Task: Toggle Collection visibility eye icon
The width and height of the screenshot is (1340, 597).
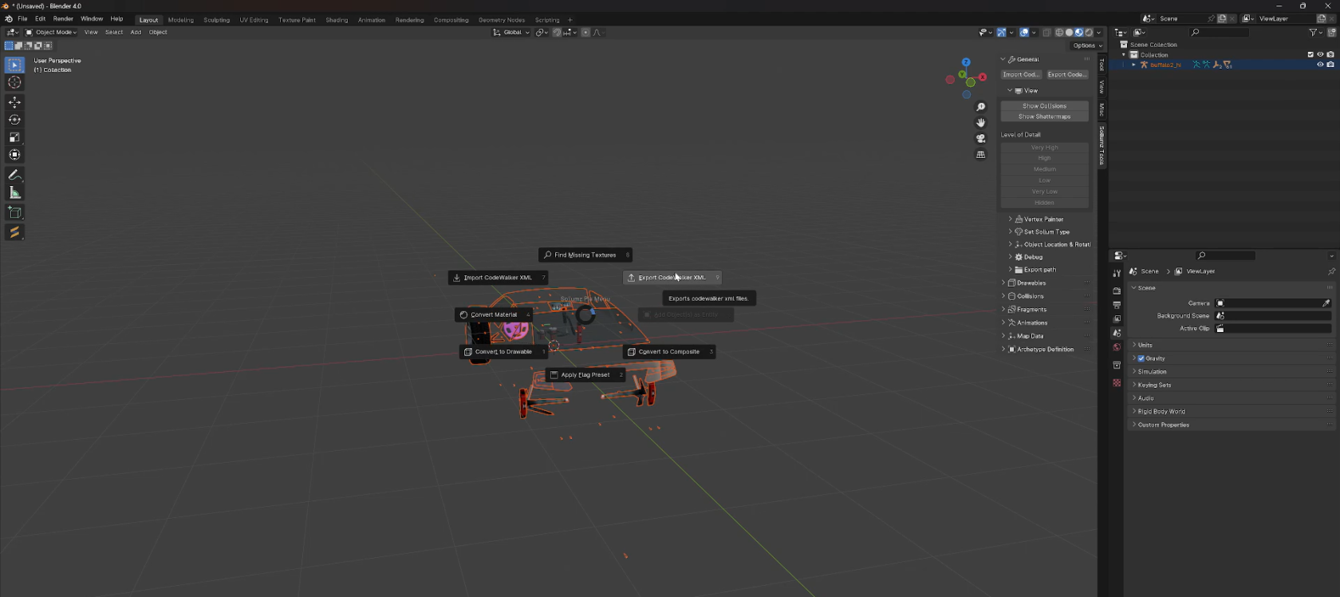Action: (1320, 54)
